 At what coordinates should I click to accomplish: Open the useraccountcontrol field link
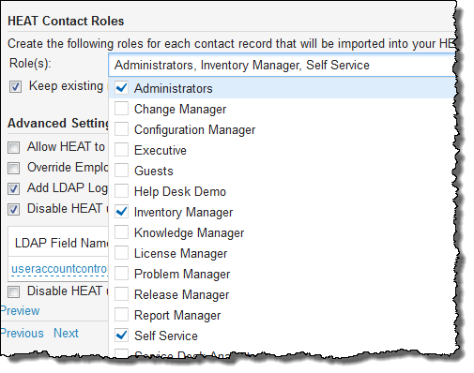coord(59,269)
